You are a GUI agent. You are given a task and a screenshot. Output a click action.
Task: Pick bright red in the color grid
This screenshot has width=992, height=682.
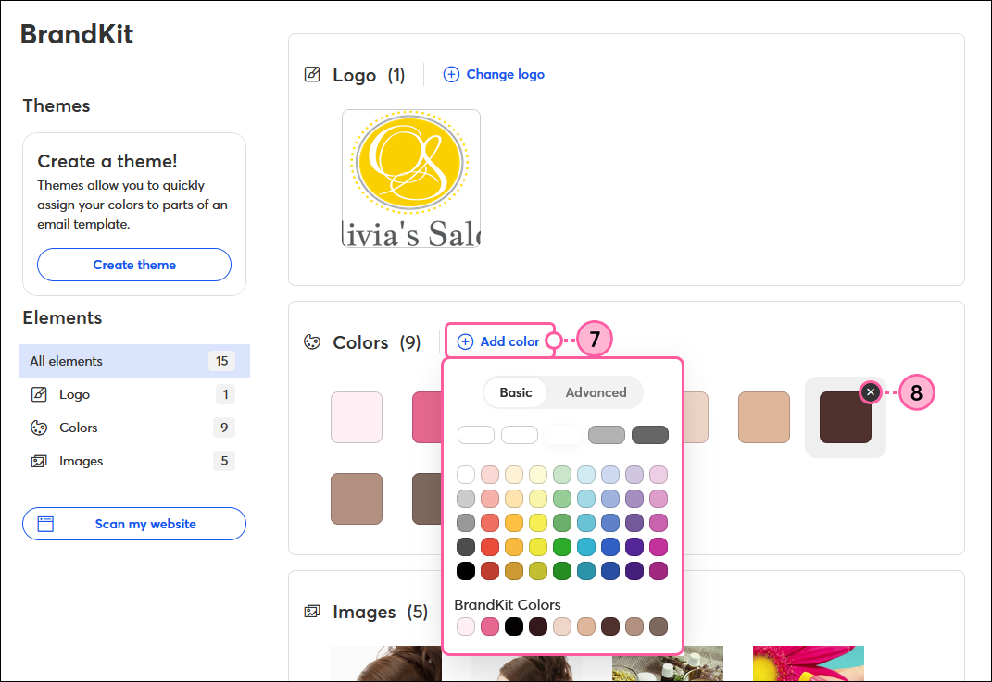coord(490,547)
